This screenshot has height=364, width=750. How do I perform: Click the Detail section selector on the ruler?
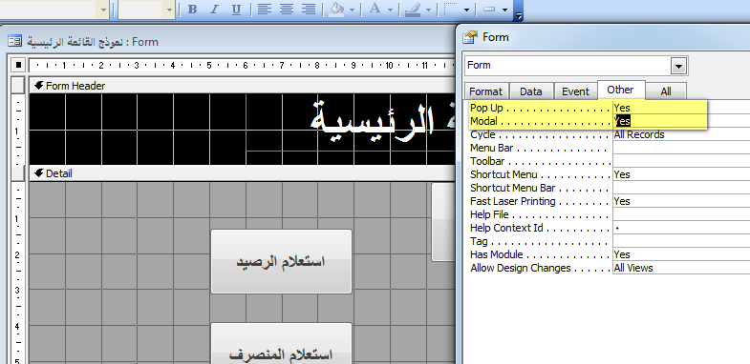(18, 173)
